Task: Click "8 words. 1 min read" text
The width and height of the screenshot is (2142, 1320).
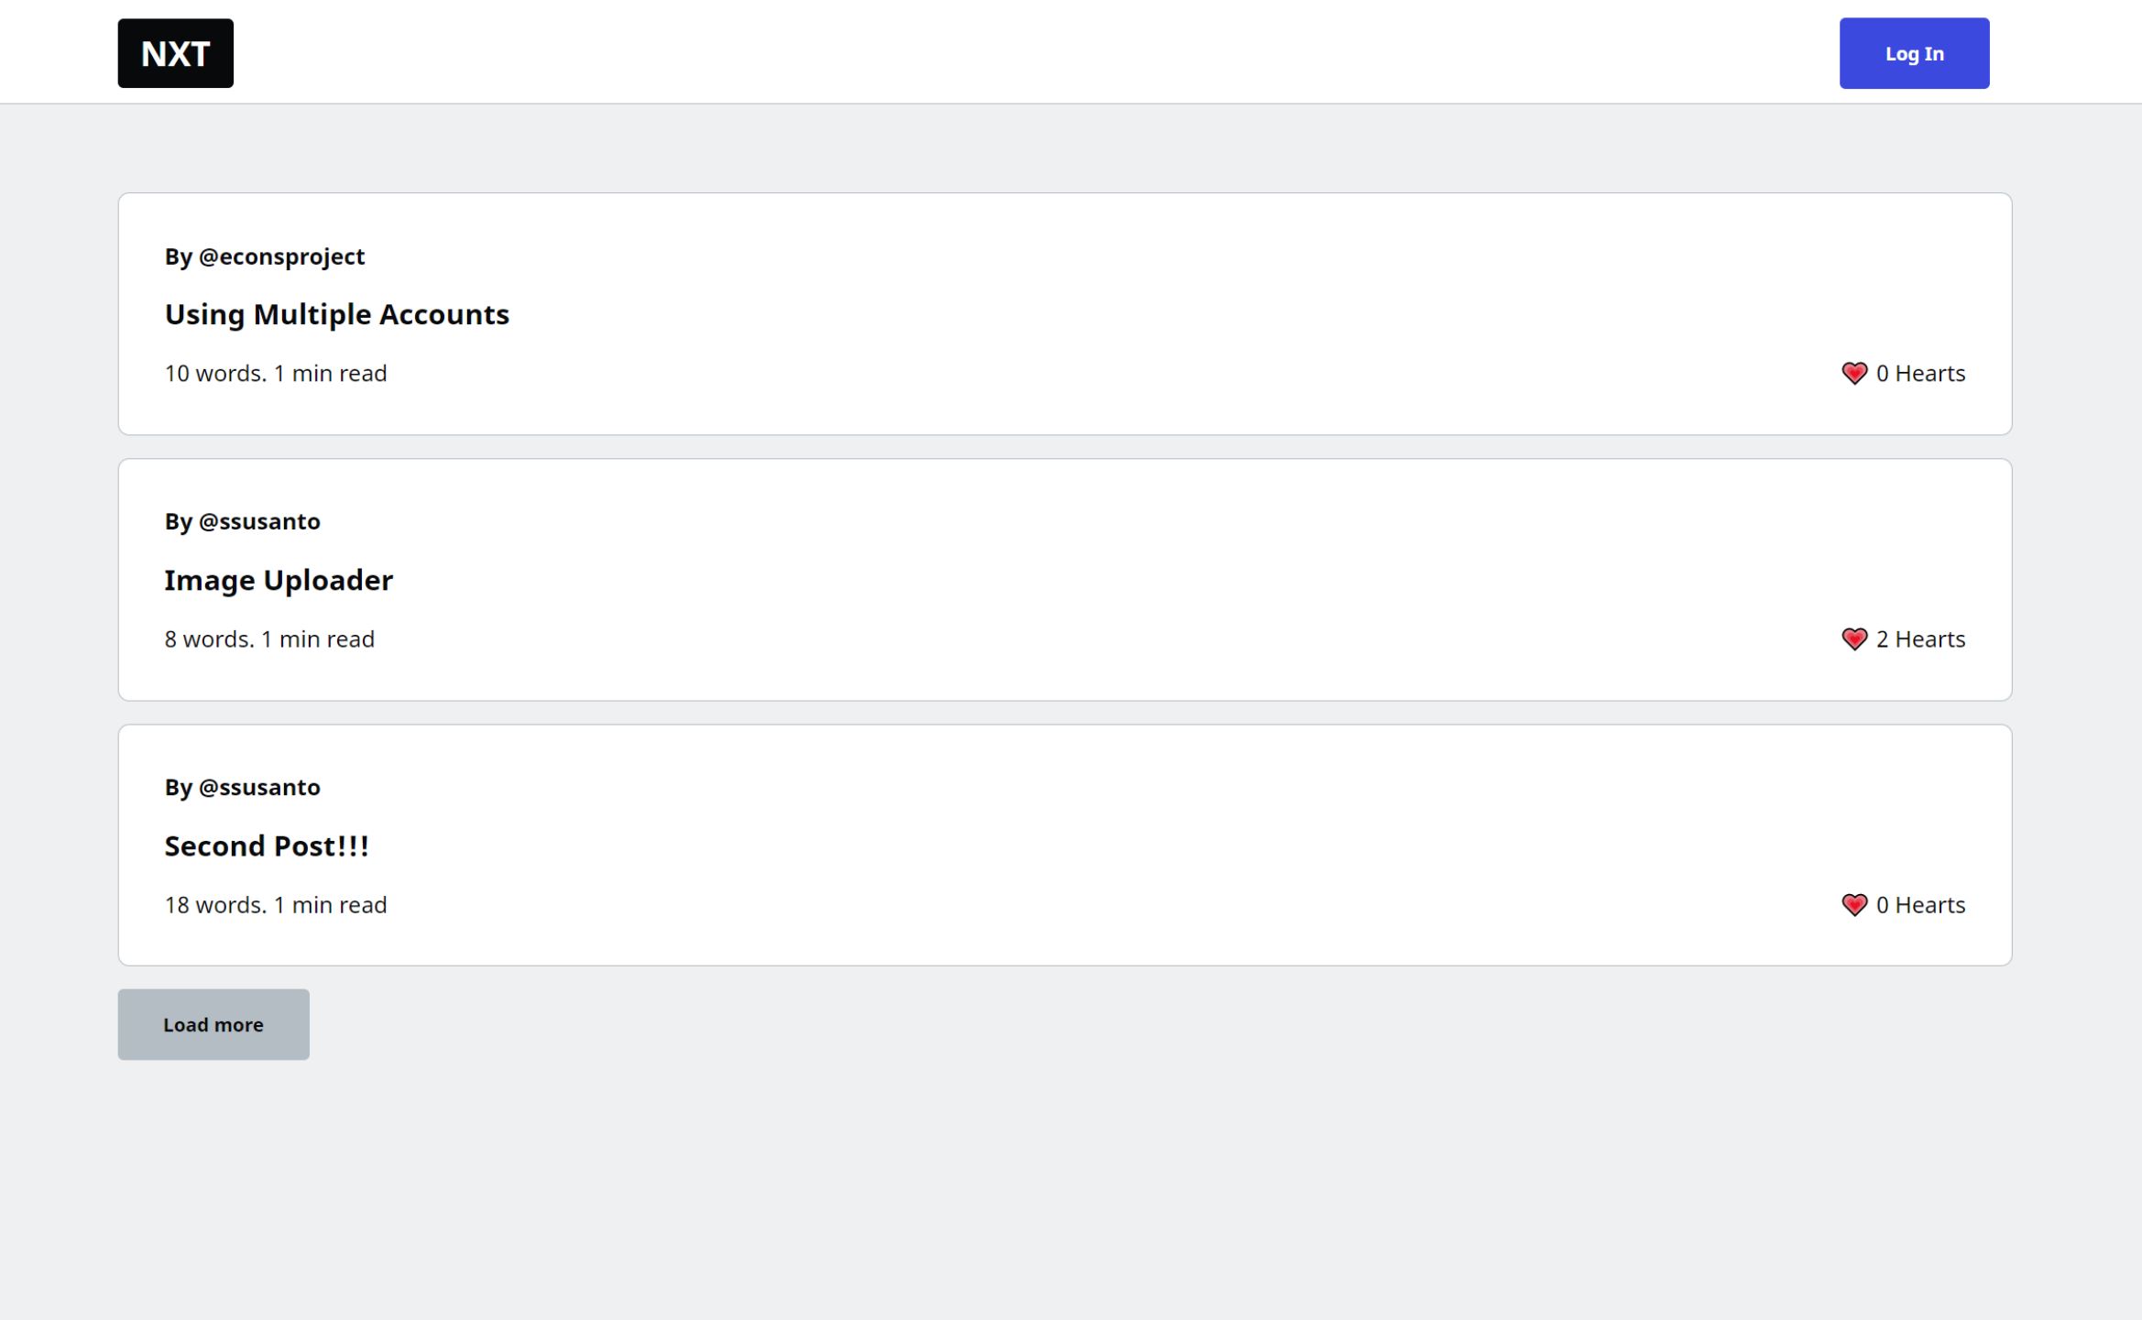Action: click(x=269, y=639)
